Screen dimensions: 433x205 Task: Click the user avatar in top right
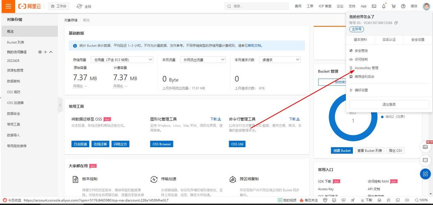[x=426, y=6]
